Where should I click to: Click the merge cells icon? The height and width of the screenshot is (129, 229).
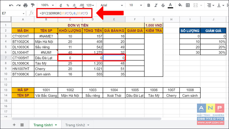coord(196,5)
